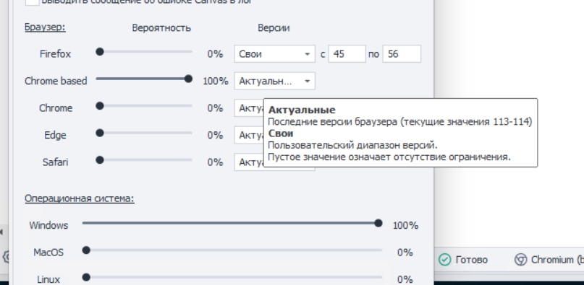The width and height of the screenshot is (584, 285).
Task: Click the Версии column header
Action: point(274,28)
